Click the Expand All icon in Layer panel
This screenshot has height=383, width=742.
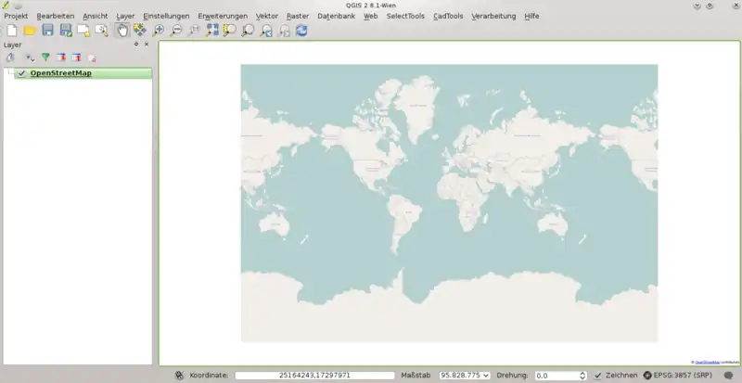(x=60, y=57)
